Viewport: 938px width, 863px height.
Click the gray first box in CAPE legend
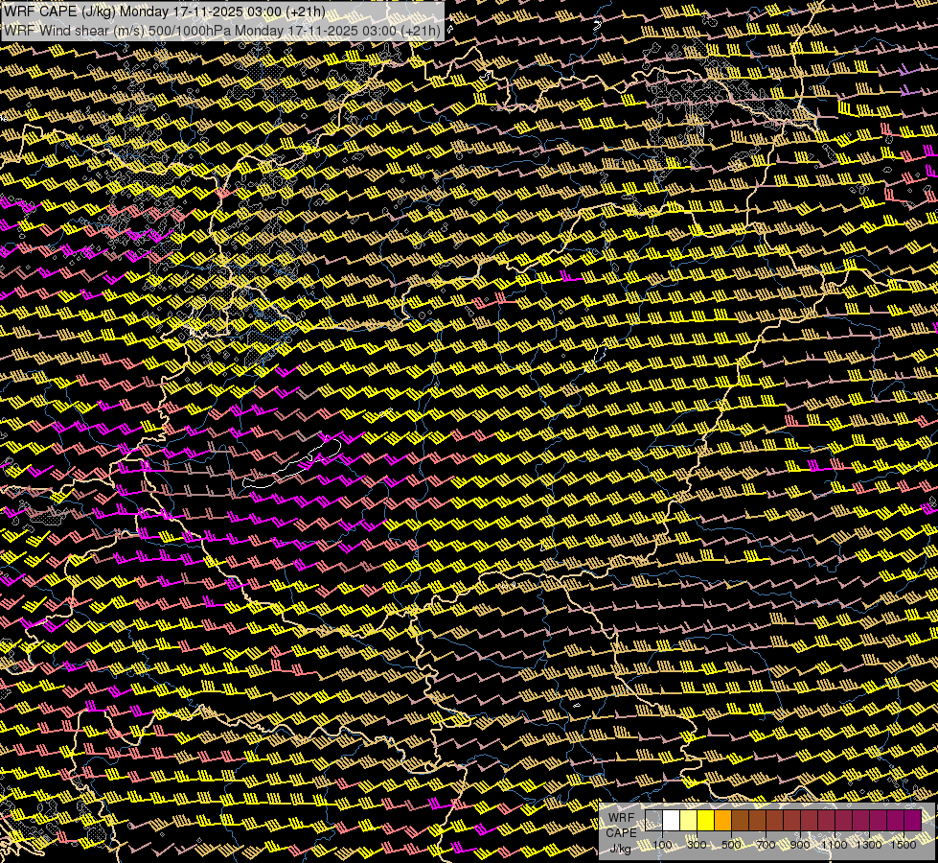click(654, 821)
